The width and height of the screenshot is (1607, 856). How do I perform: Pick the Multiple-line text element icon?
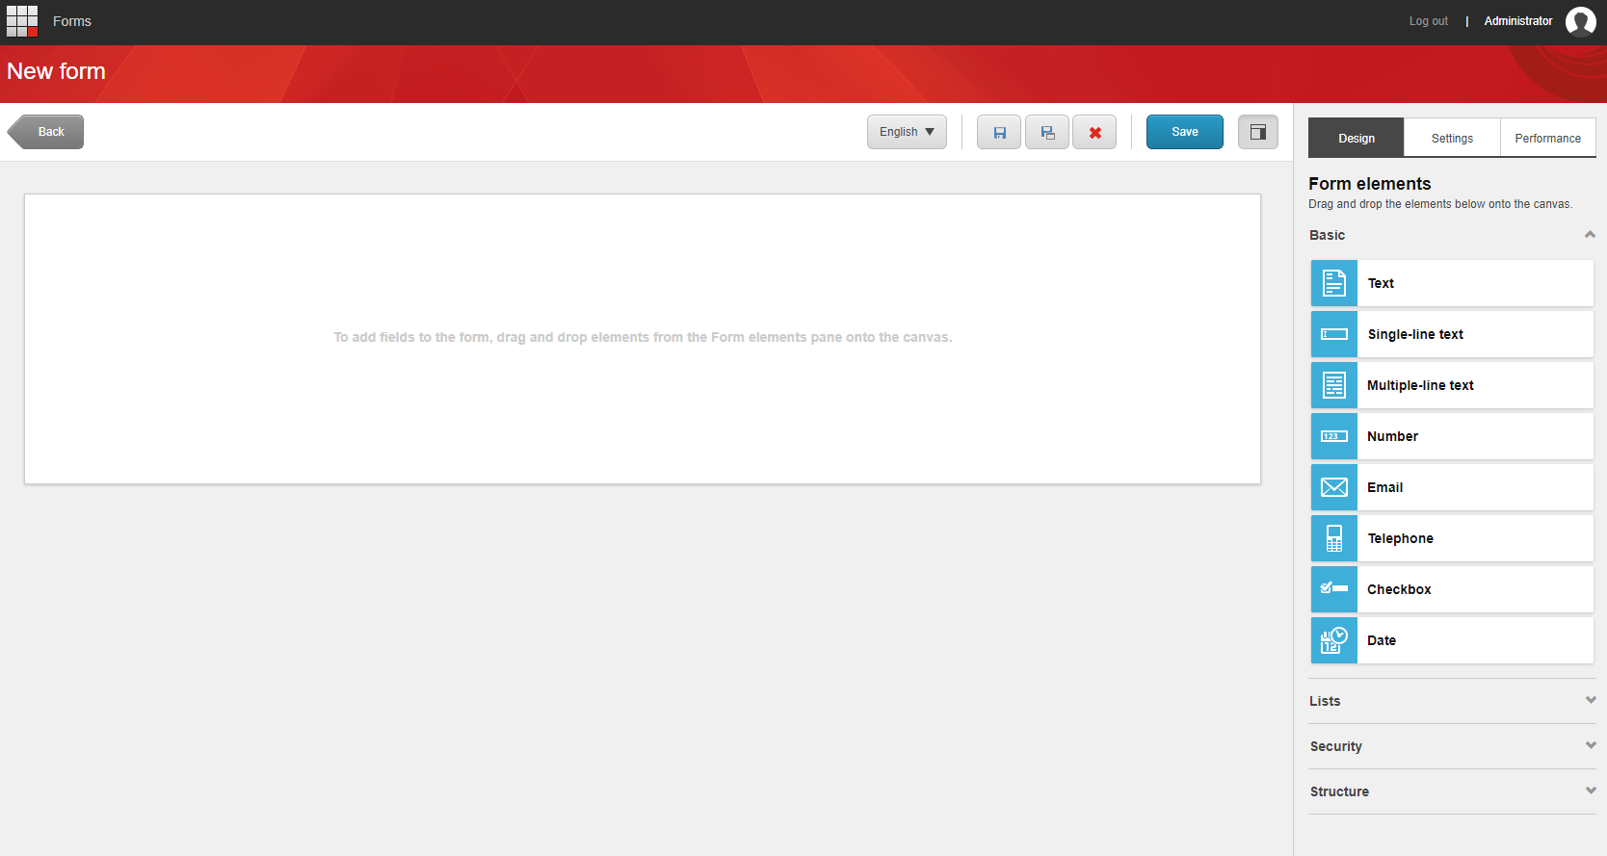pos(1333,385)
